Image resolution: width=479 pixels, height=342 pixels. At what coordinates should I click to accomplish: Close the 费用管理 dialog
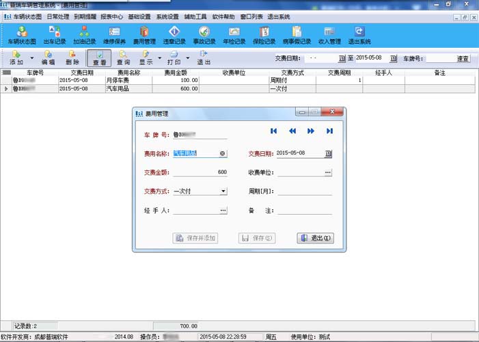click(x=332, y=112)
